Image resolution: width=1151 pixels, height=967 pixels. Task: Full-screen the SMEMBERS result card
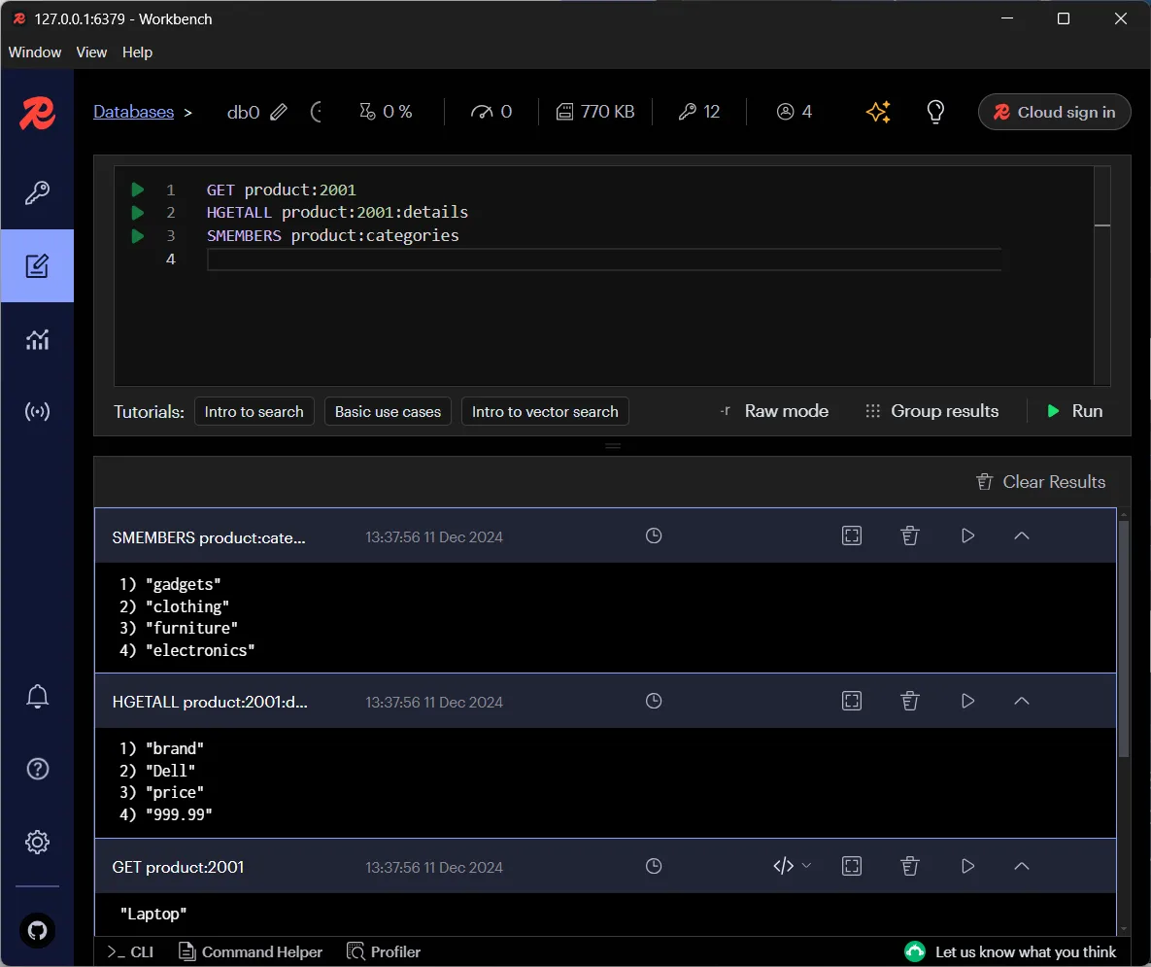click(x=852, y=535)
